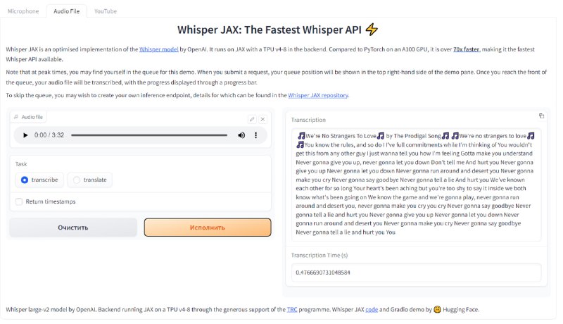Image resolution: width=563 pixels, height=324 pixels.
Task: Open the Whisper JAX repository link
Action: click(318, 95)
